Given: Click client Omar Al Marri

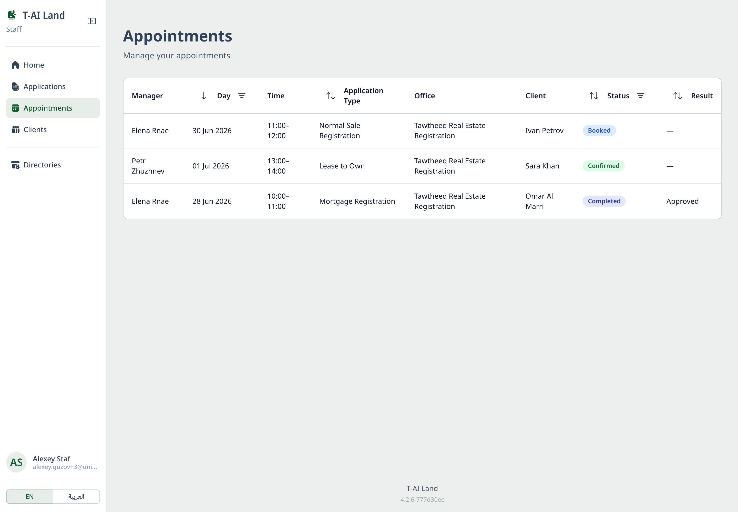Looking at the screenshot, I should tap(539, 201).
